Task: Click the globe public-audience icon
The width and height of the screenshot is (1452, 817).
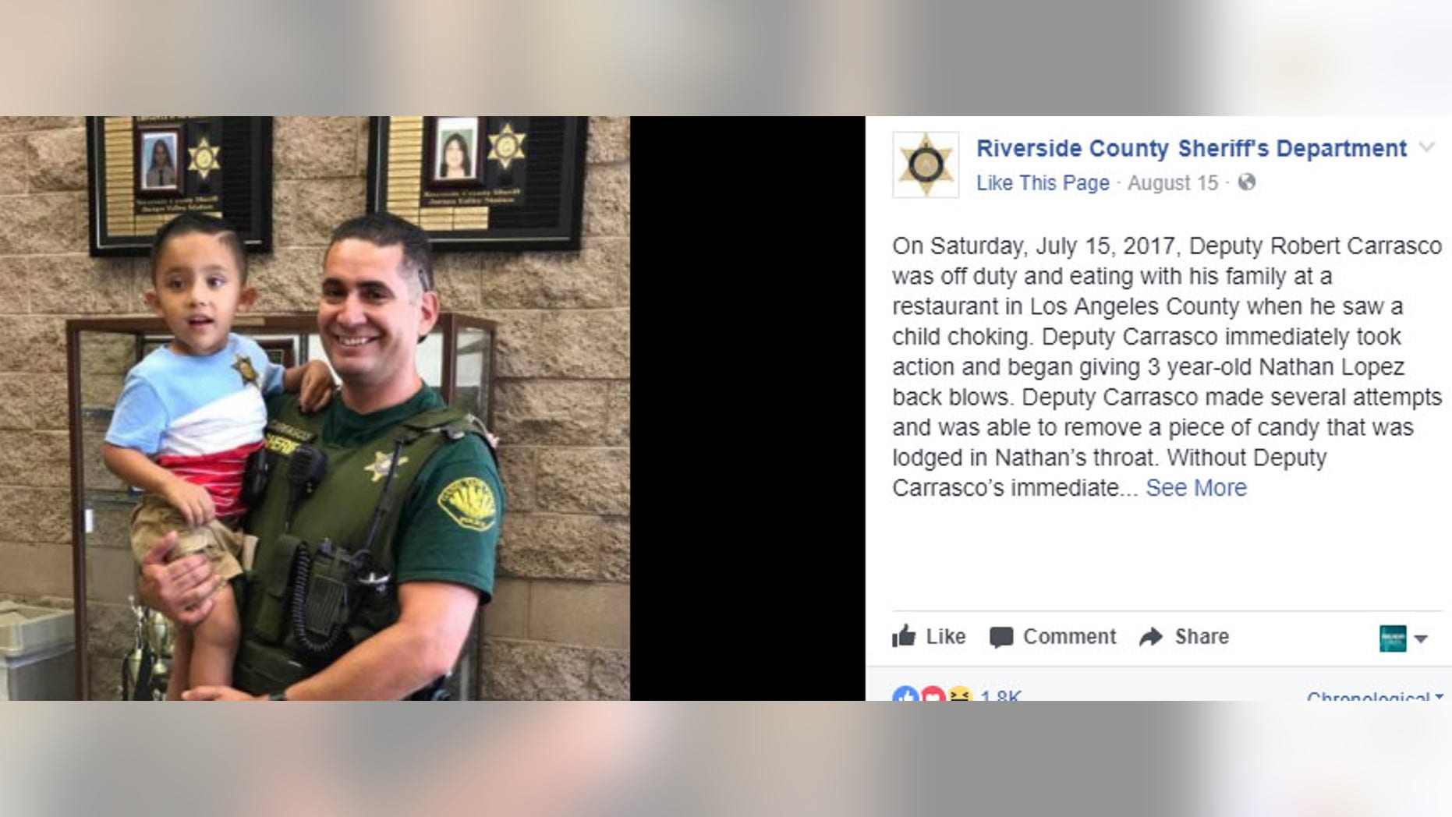Action: coord(1247,182)
